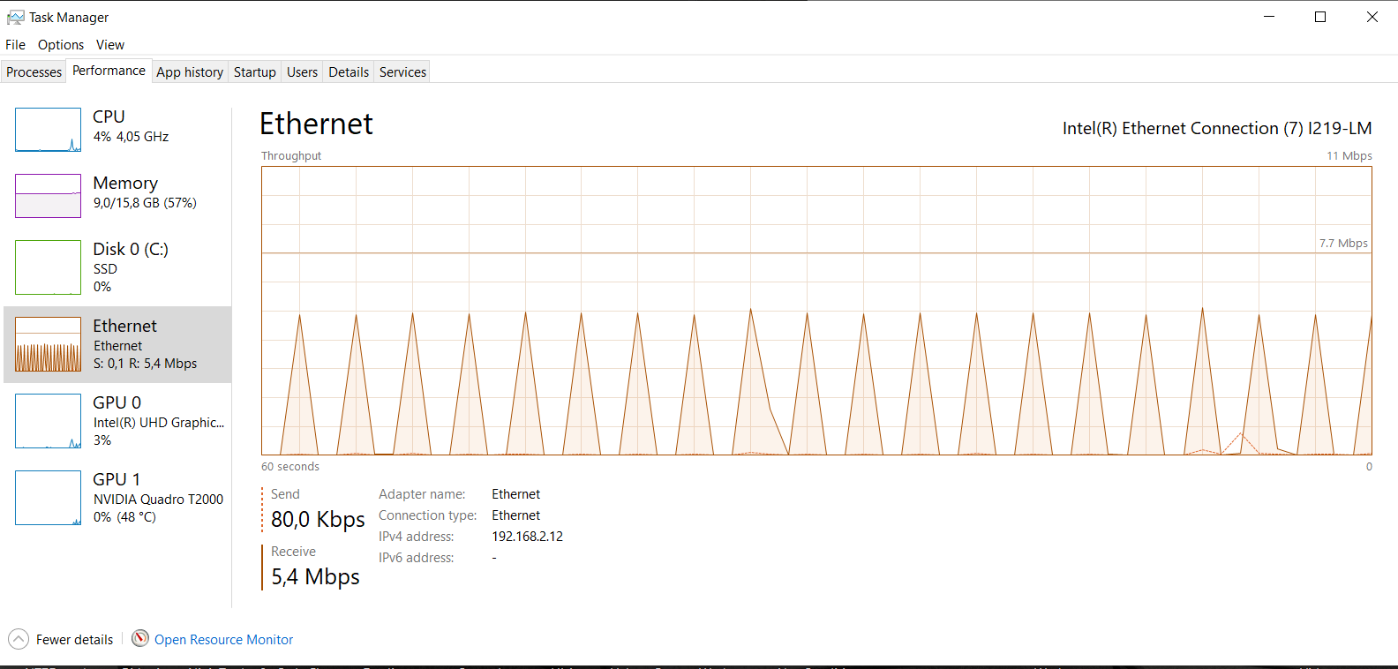Open the View menu
1398x669 pixels.
(110, 45)
